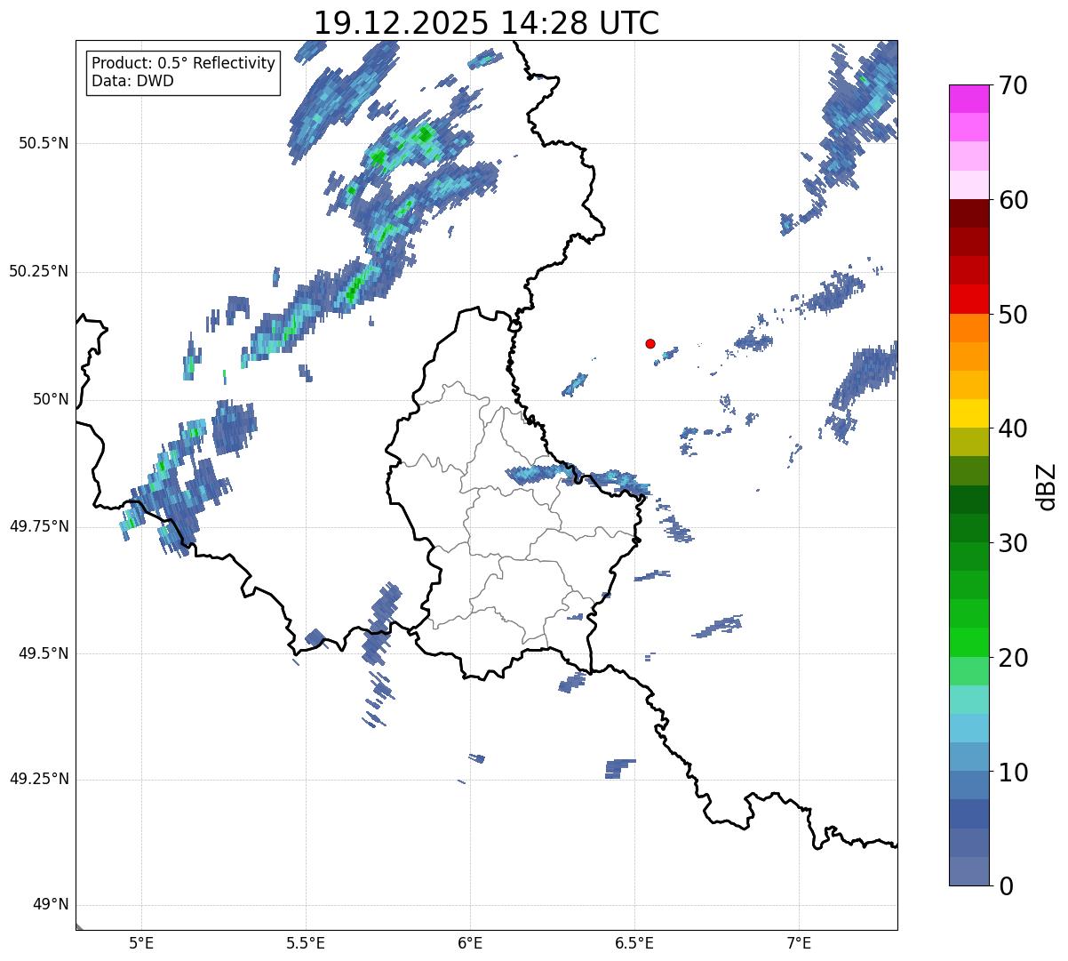This screenshot has height=961, width=1068.
Task: Click latitude label 50.5°N
Action: point(44,143)
